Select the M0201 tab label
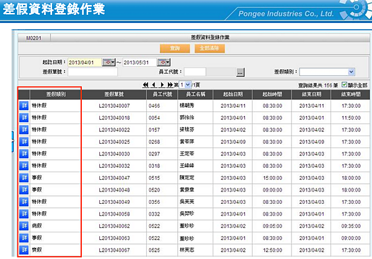The image size is (372, 259). click(x=33, y=38)
